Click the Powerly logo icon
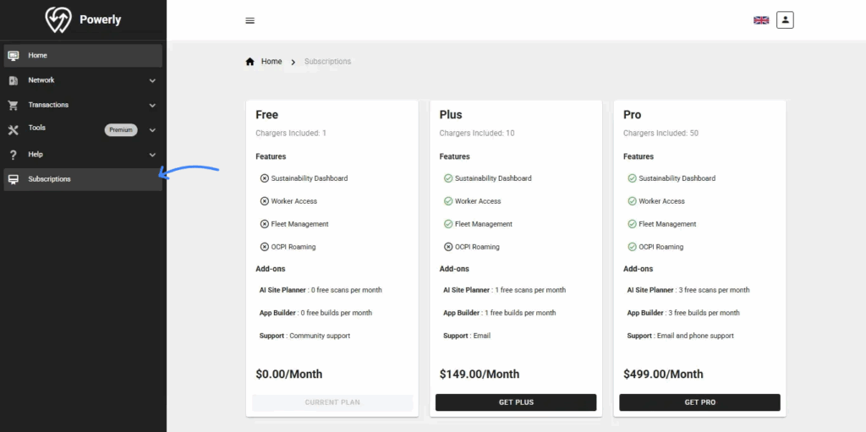Viewport: 866px width, 432px height. 58,20
